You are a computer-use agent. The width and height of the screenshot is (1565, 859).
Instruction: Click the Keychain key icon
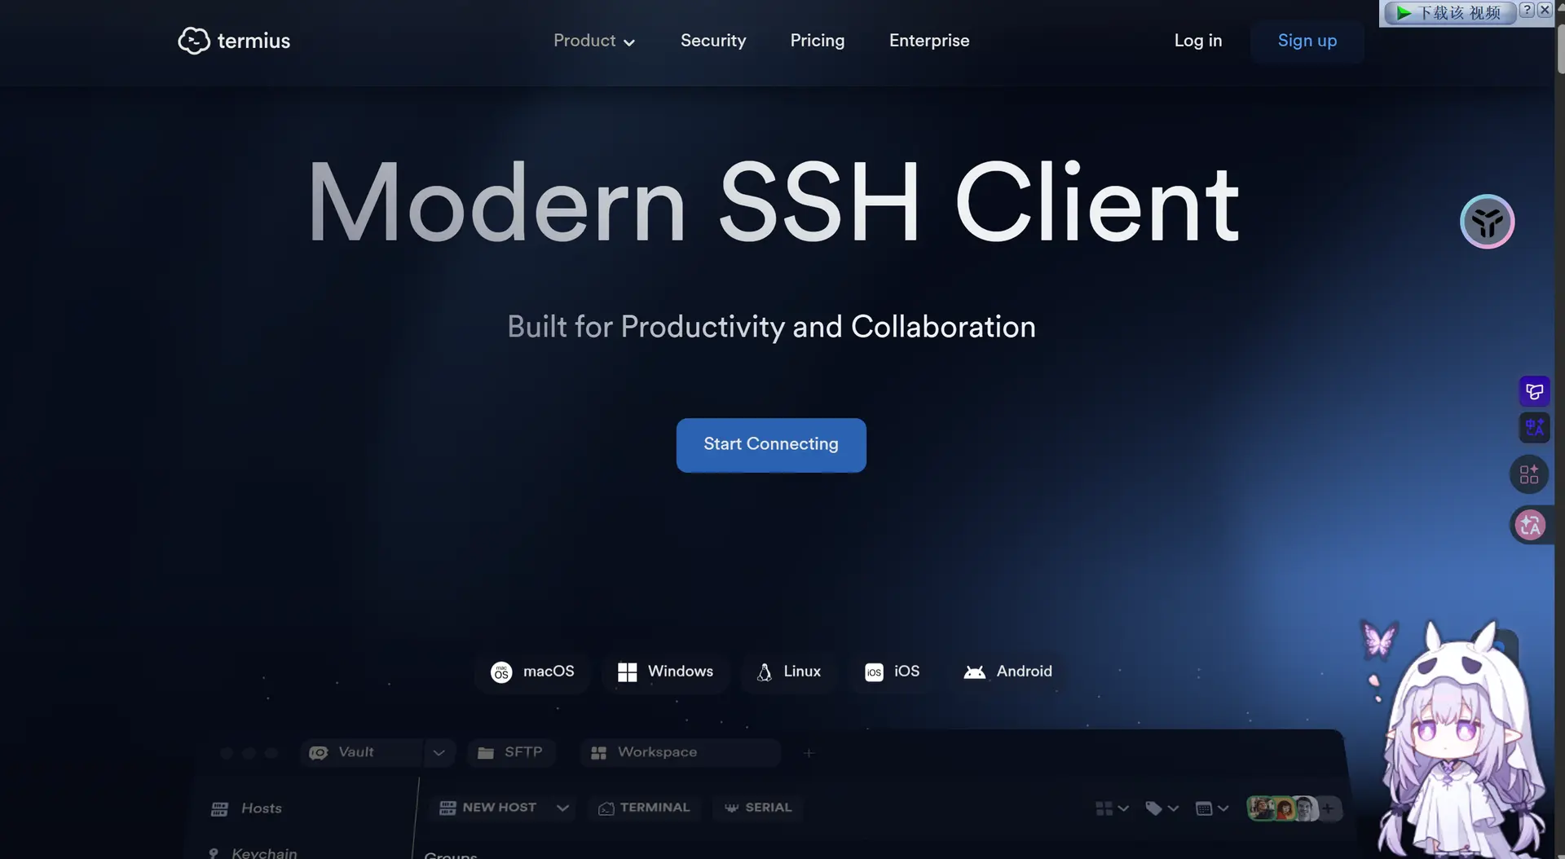coord(214,853)
